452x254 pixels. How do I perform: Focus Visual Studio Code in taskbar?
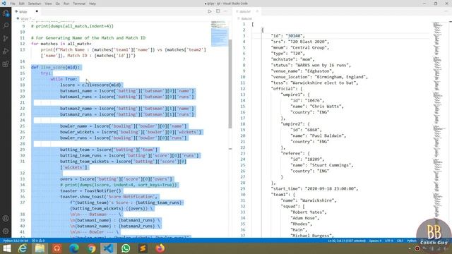[108, 248]
